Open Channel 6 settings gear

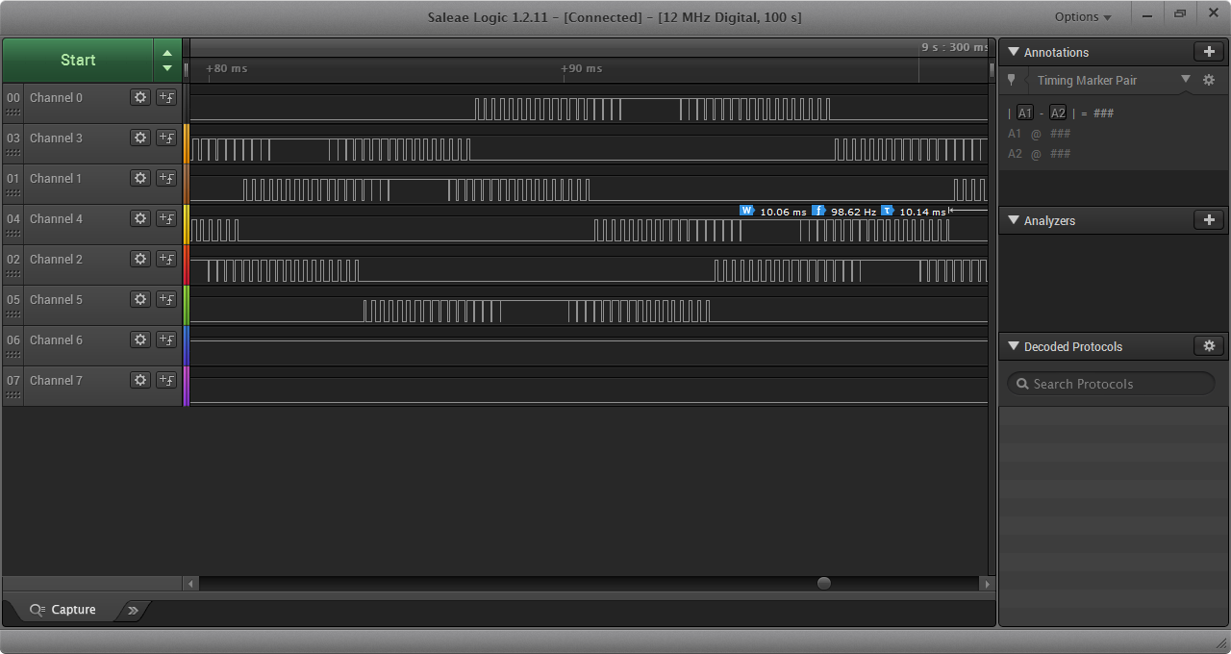[140, 340]
